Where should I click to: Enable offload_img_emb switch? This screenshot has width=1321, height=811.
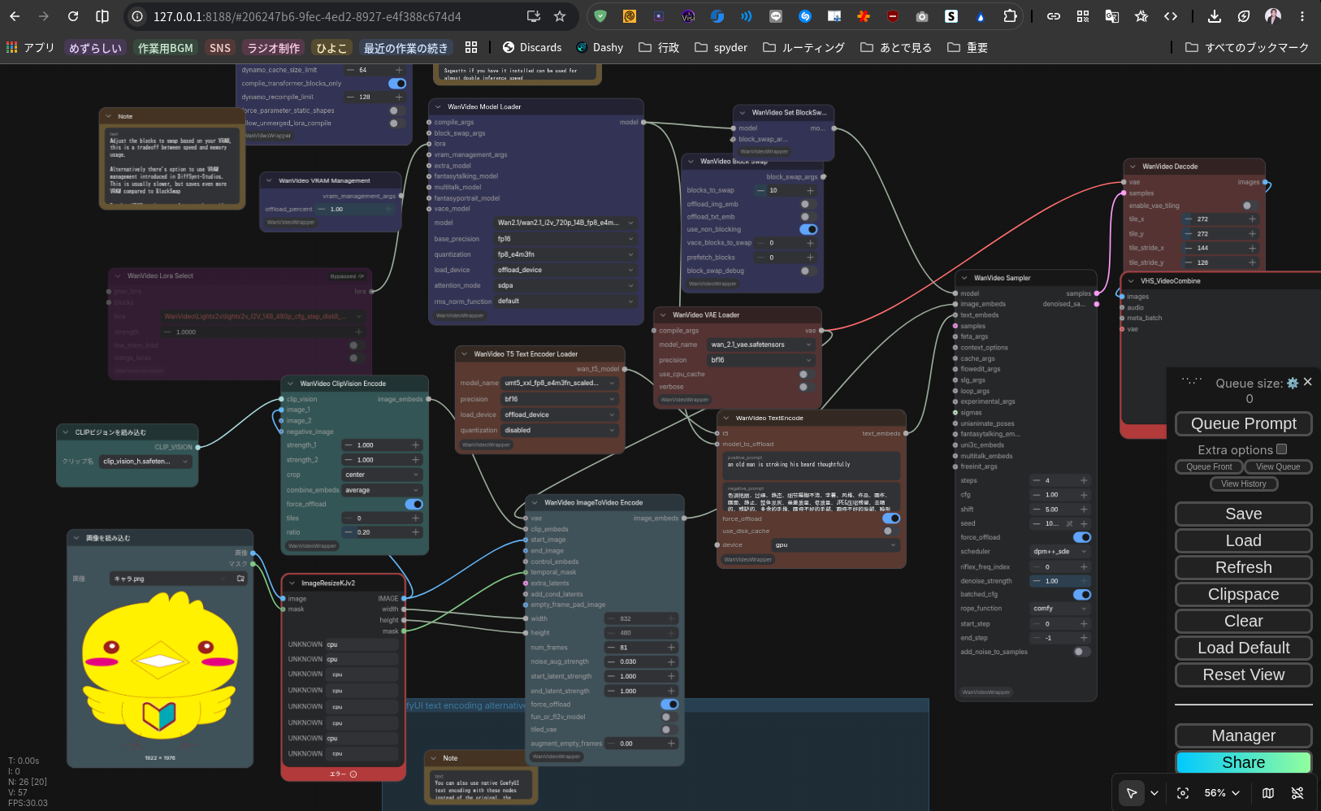(x=808, y=204)
